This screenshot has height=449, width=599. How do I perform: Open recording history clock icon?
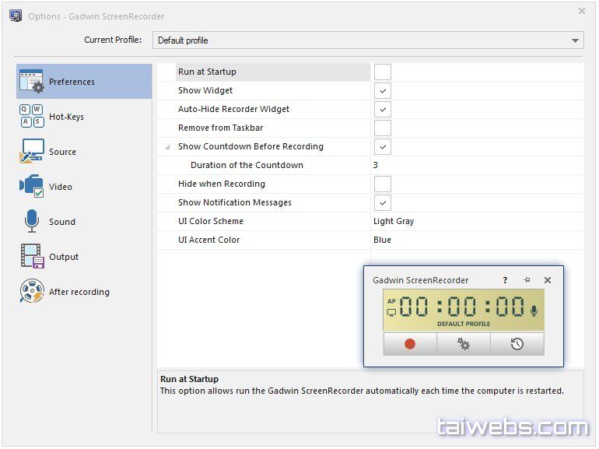(517, 344)
